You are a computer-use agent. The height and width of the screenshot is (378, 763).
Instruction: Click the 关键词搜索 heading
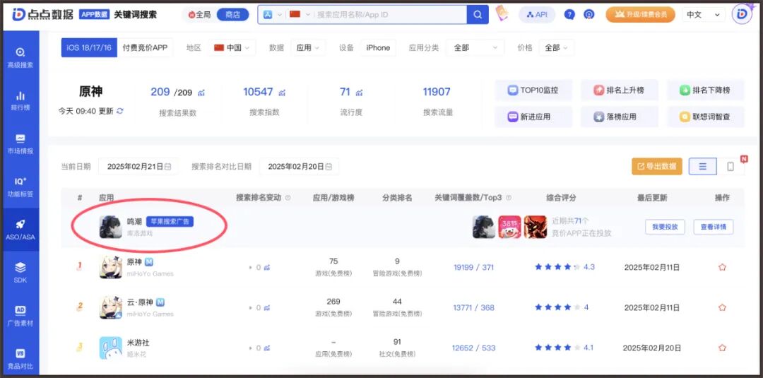(135, 15)
